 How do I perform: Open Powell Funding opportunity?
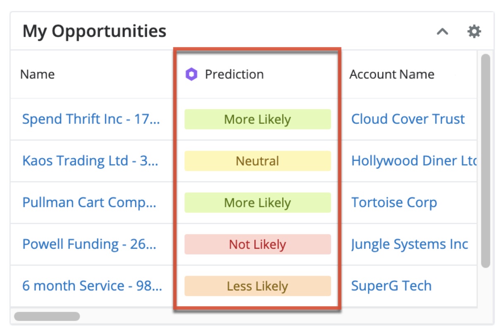[89, 244]
